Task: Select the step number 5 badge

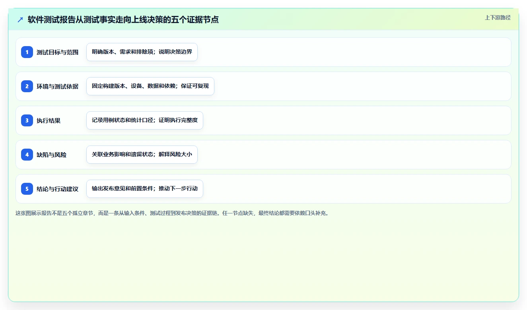Action: point(27,189)
